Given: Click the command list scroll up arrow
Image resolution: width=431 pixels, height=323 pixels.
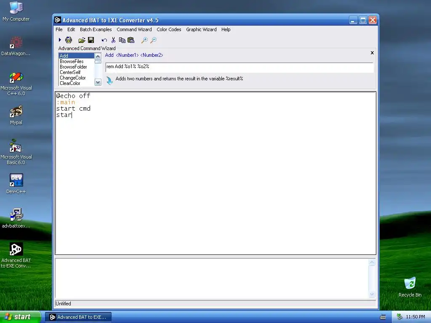Looking at the screenshot, I should point(98,57).
